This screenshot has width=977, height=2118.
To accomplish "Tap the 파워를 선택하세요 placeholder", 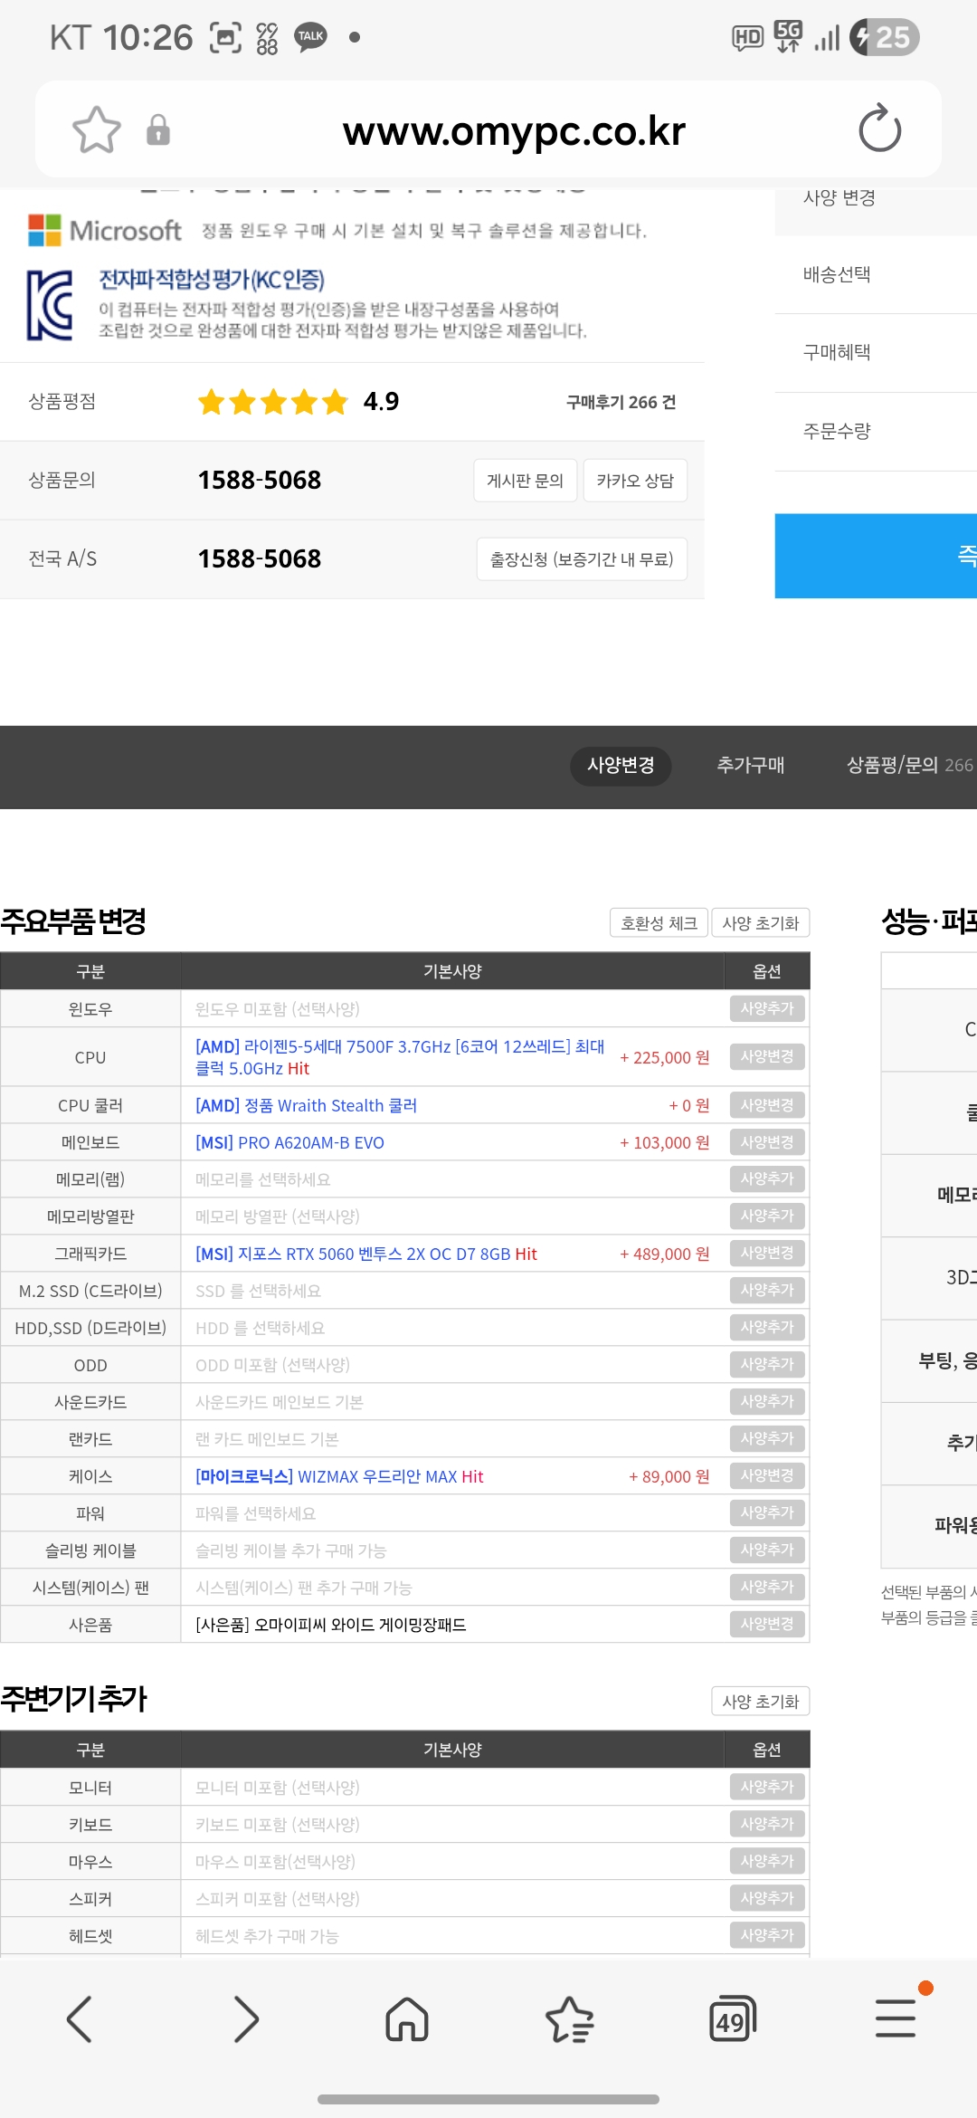I will [x=256, y=1514].
